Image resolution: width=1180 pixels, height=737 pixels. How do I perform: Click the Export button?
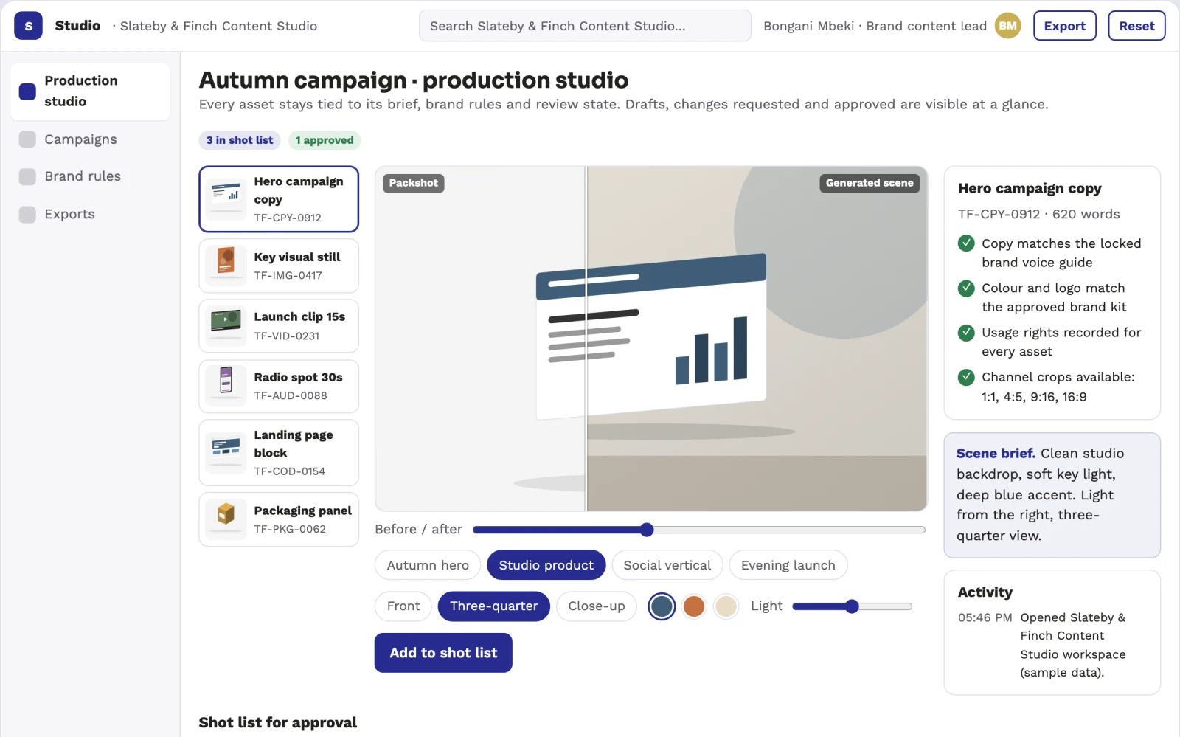[1065, 26]
